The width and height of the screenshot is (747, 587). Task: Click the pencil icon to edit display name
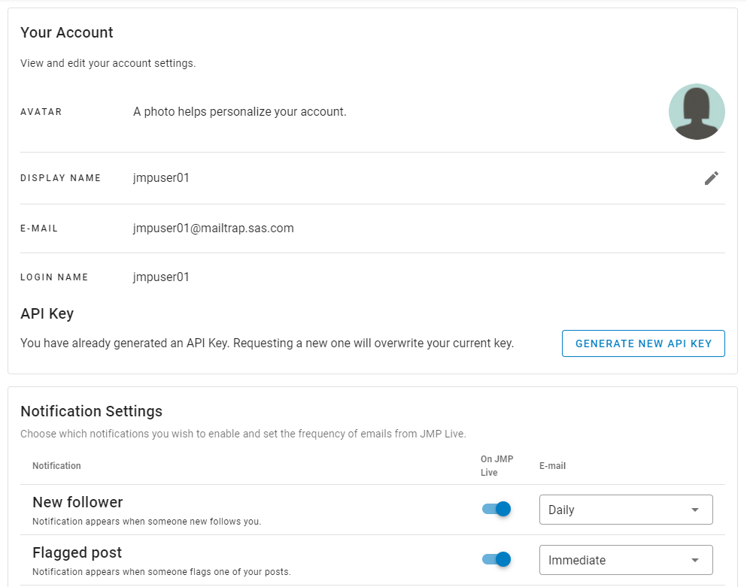coord(711,178)
